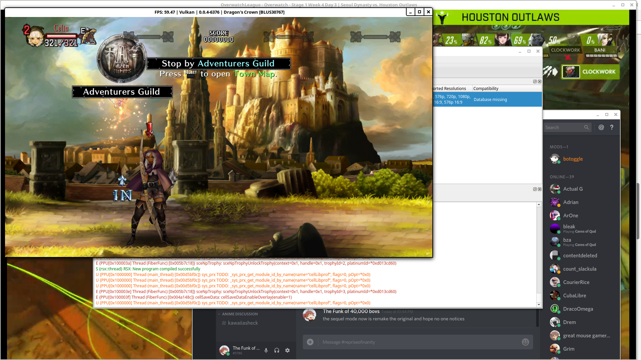Toggle deafen headphones icon in Discord
Screen dimensions: 641x360
(277, 350)
